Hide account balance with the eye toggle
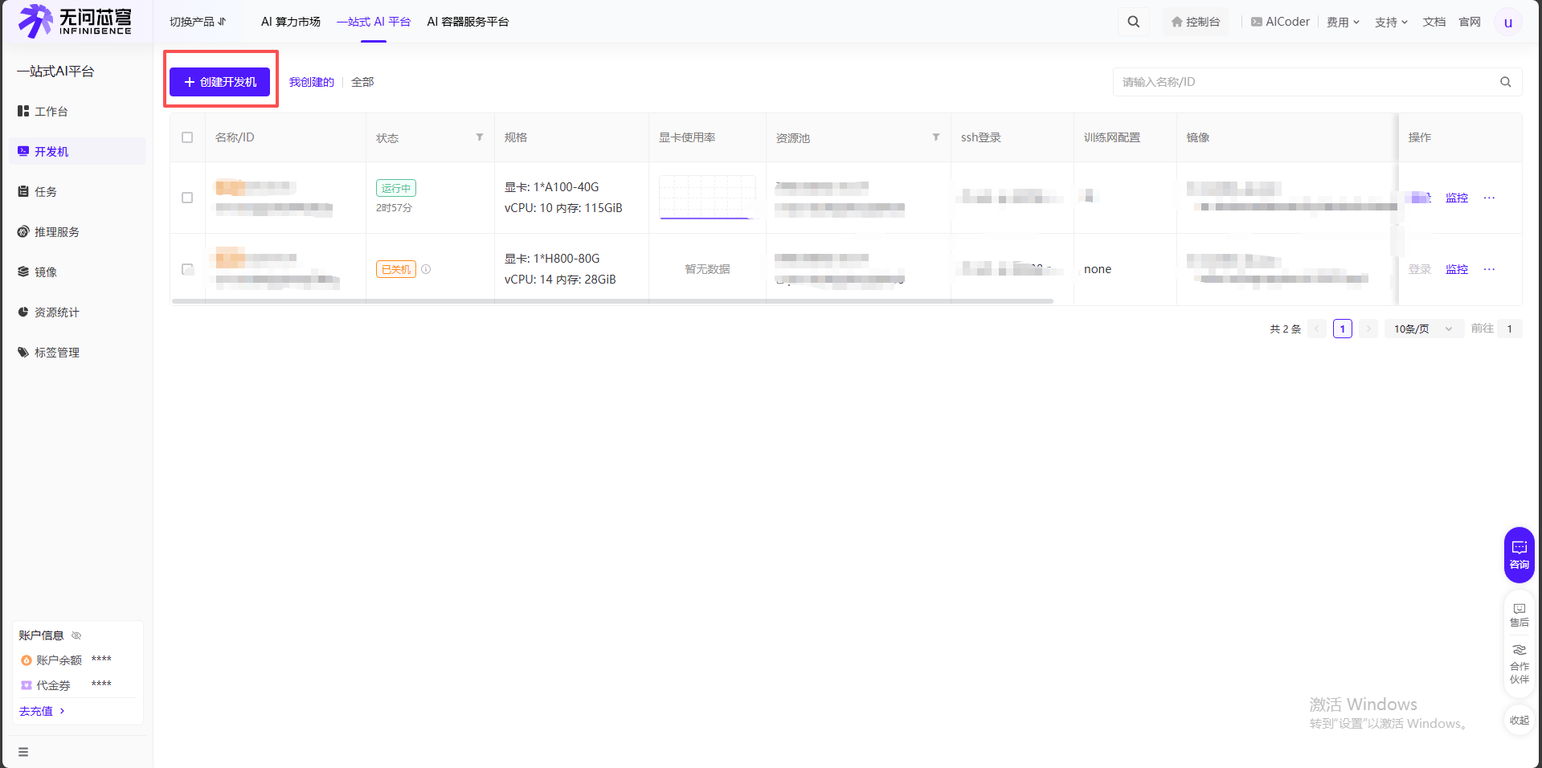This screenshot has width=1542, height=768. pyautogui.click(x=76, y=635)
